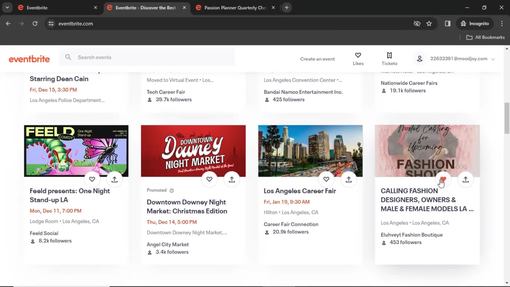Open Create an event link
The height and width of the screenshot is (287, 510).
click(317, 59)
